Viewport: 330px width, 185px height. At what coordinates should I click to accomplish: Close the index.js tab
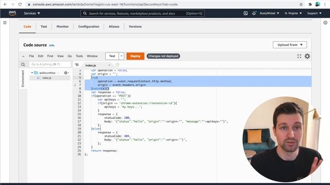[109, 65]
